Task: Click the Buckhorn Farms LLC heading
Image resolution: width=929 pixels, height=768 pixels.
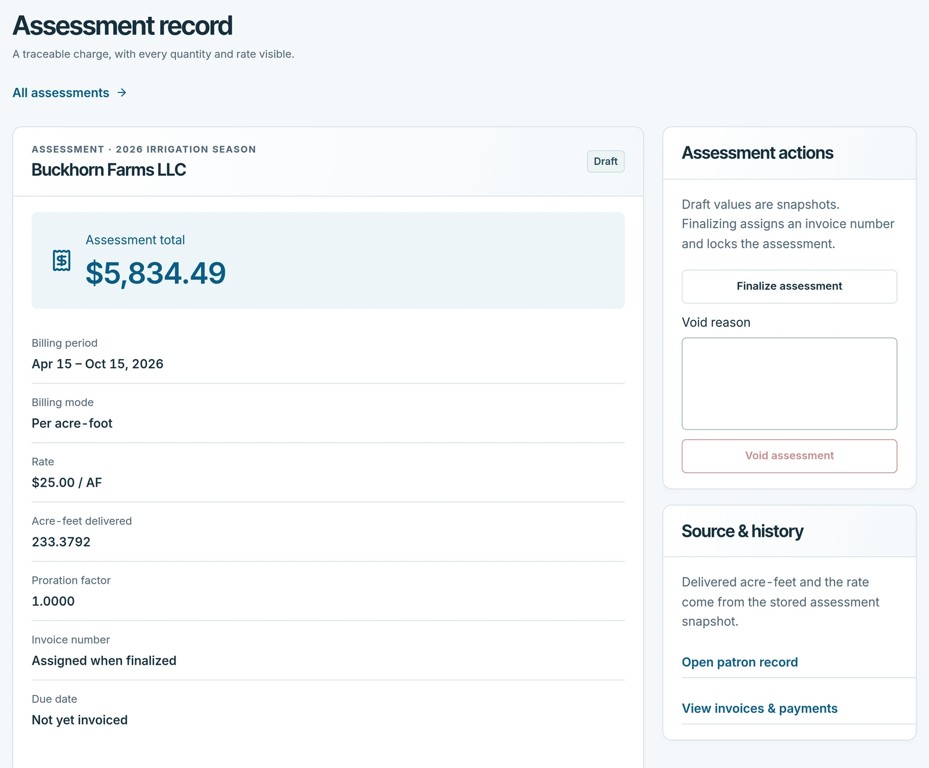Action: pyautogui.click(x=109, y=170)
